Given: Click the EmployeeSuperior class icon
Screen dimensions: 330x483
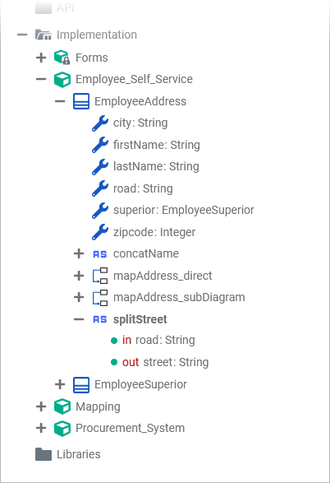Looking at the screenshot, I should click(x=81, y=385).
